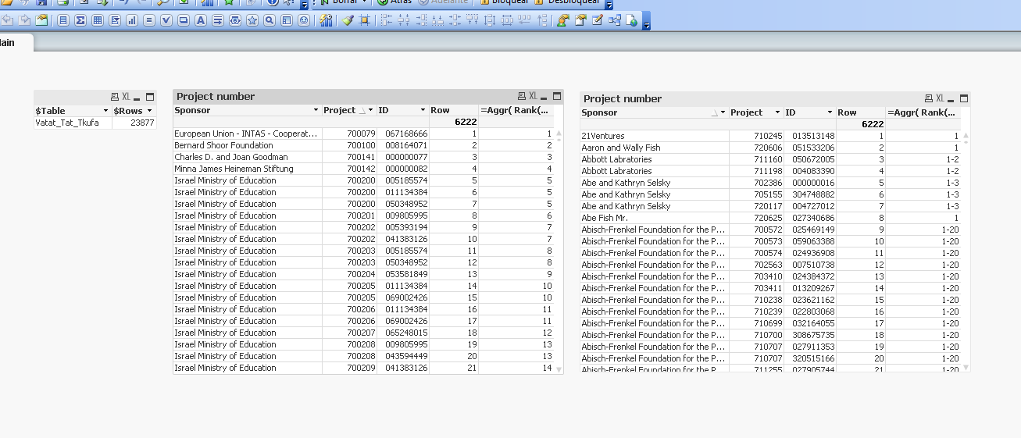This screenshot has height=438, width=1021.
Task: Click =Aggr( Rank( header in right table
Action: point(923,112)
